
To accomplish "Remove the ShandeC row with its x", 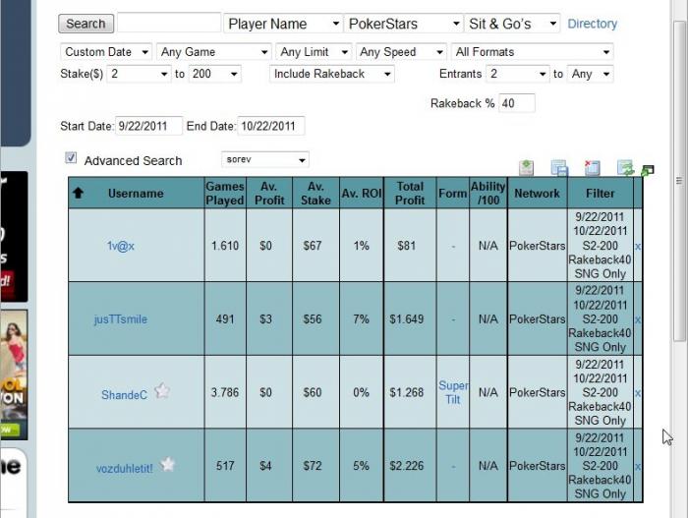I will pyautogui.click(x=638, y=393).
